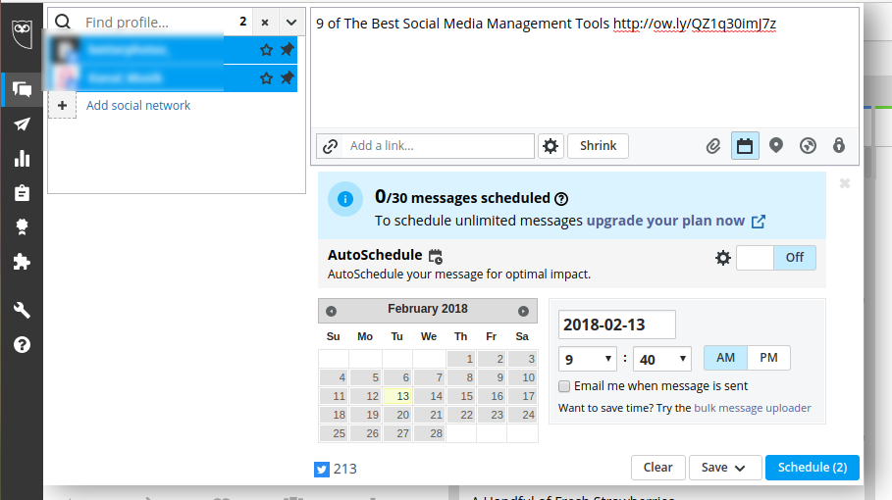Open the targeting globe icon
Screen dimensions: 892x500
(x=808, y=146)
